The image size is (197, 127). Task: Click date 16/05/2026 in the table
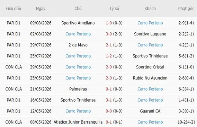tap(41, 100)
